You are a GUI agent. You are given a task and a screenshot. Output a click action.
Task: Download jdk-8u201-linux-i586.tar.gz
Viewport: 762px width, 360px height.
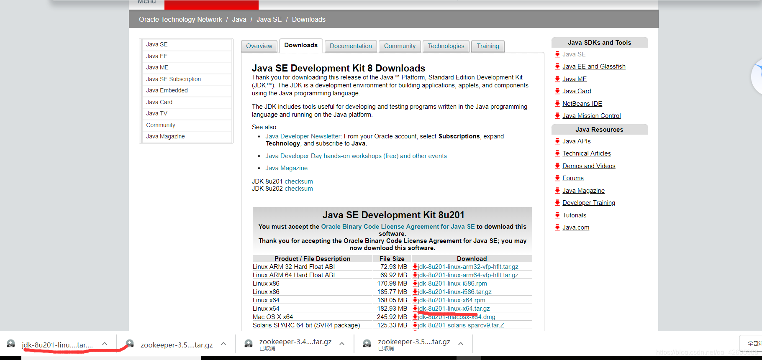[454, 292]
